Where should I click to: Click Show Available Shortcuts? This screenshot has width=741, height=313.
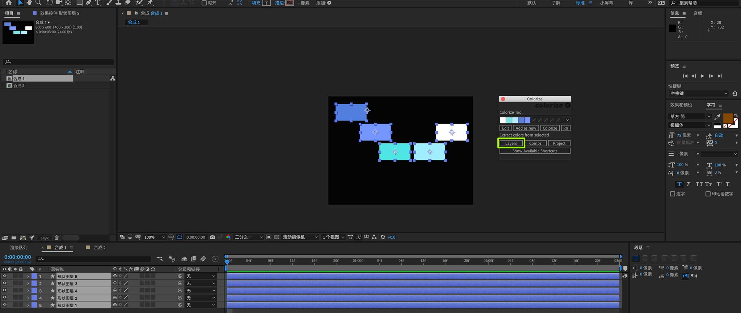point(535,151)
